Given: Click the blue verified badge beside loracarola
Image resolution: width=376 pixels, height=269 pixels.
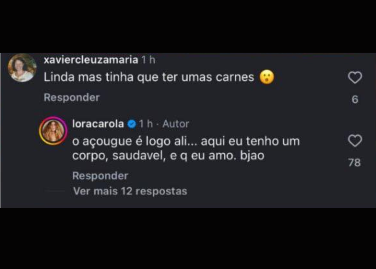Looking at the screenshot, I should (132, 124).
